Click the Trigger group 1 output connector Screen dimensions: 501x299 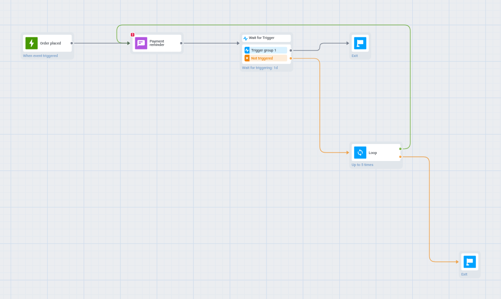click(291, 50)
